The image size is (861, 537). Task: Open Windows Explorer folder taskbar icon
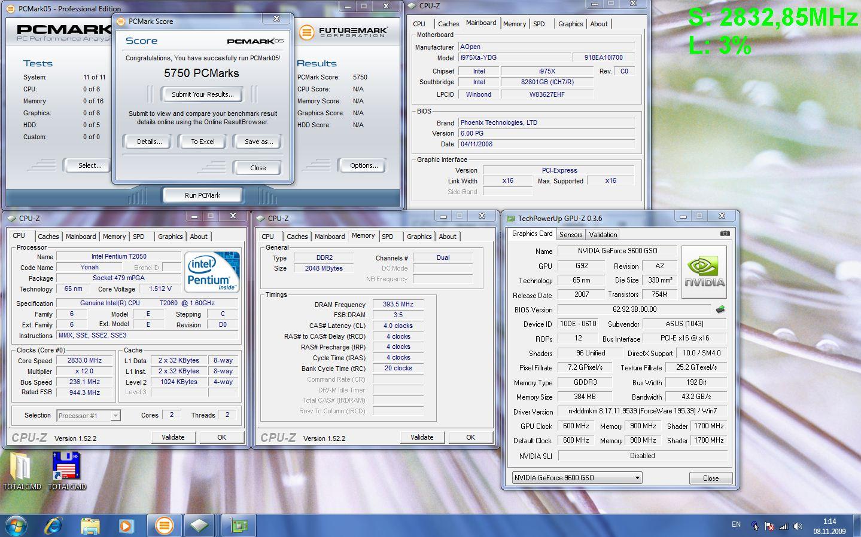[90, 526]
